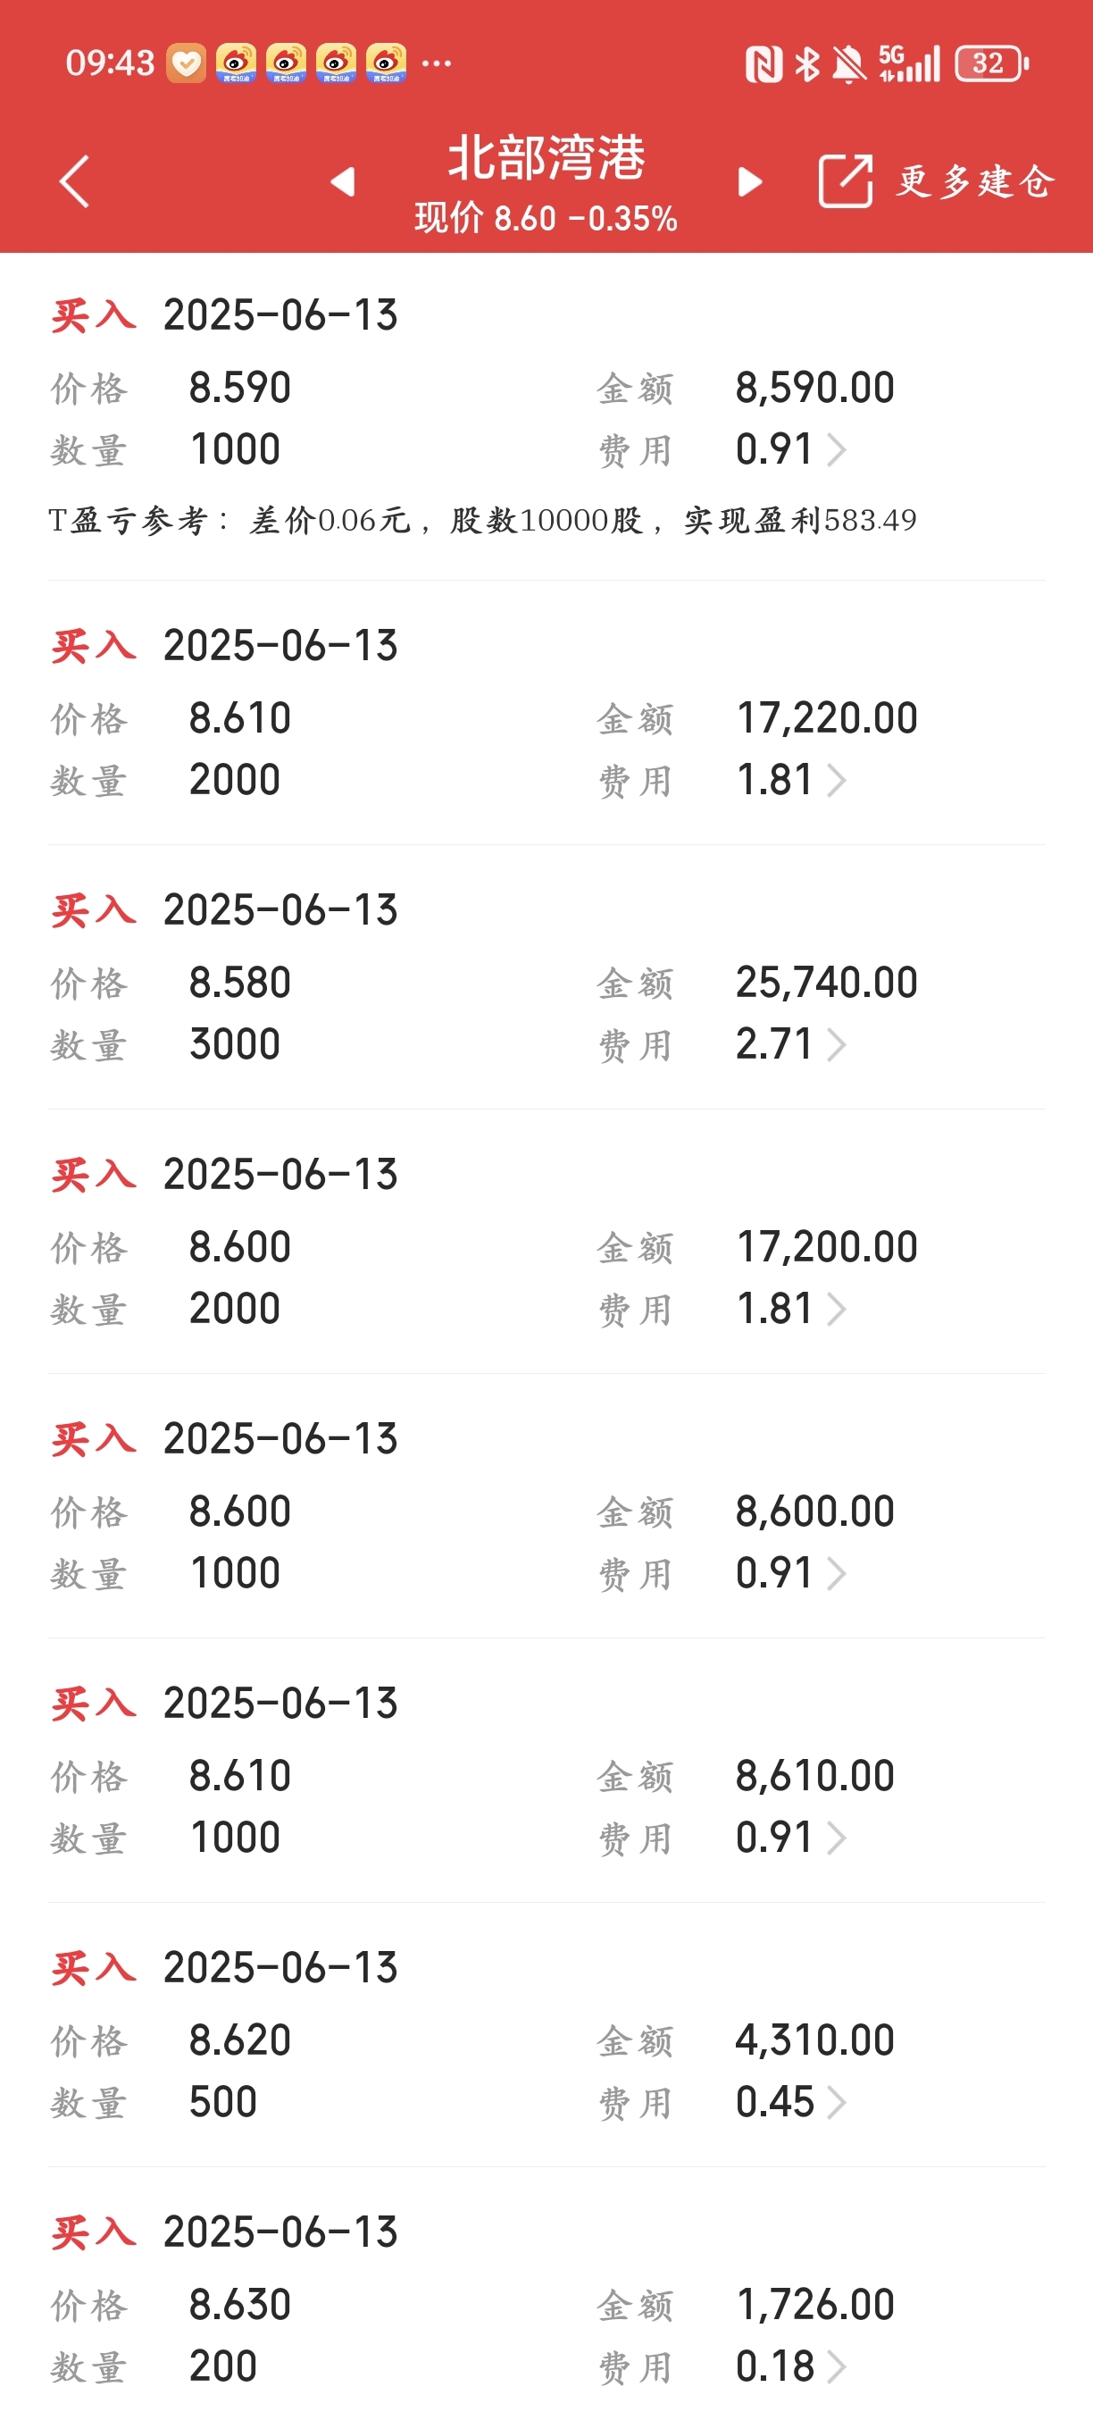This screenshot has height=2412, width=1093.
Task: Expand fee 0.91 chevron on 8,590.00 trade
Action: tap(838, 449)
